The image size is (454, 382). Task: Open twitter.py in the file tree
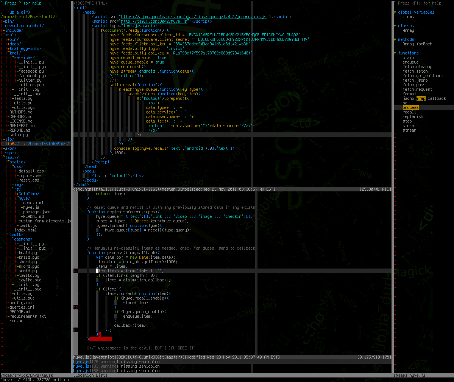pos(30,81)
